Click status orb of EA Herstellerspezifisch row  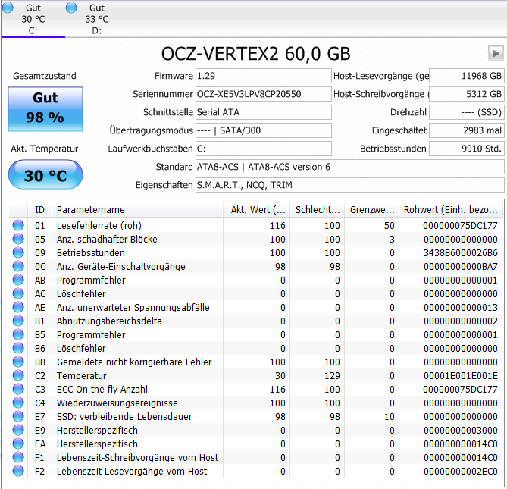click(x=18, y=444)
